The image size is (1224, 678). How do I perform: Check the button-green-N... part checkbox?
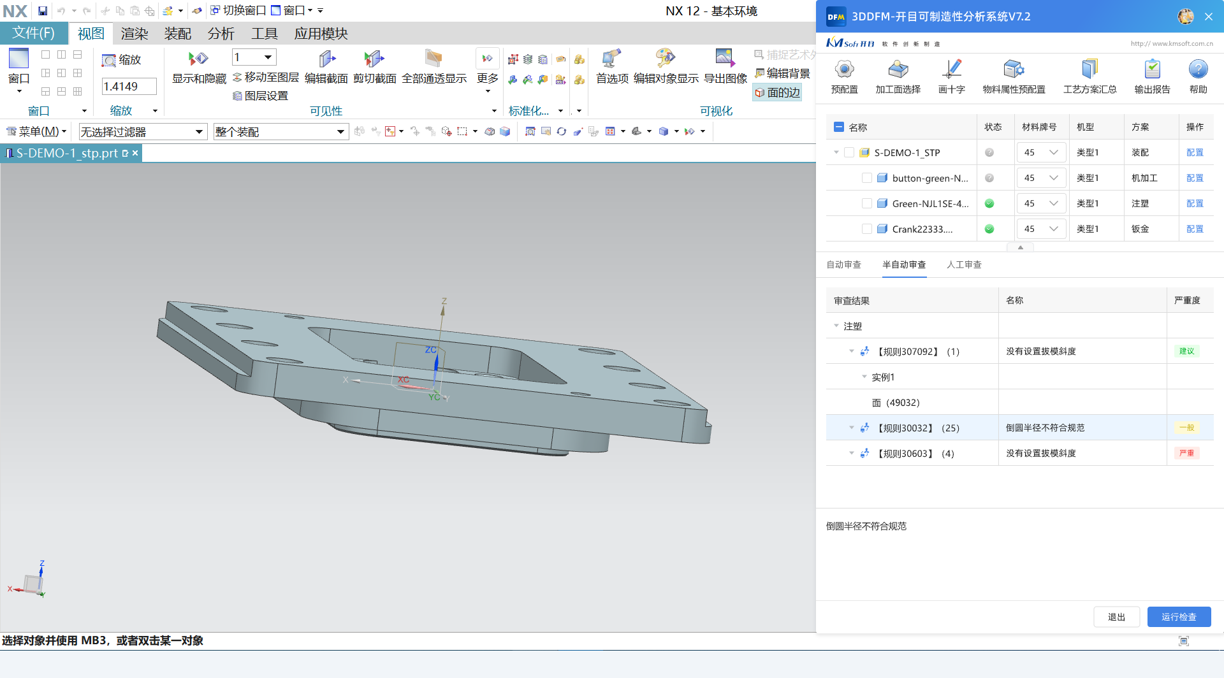point(866,178)
